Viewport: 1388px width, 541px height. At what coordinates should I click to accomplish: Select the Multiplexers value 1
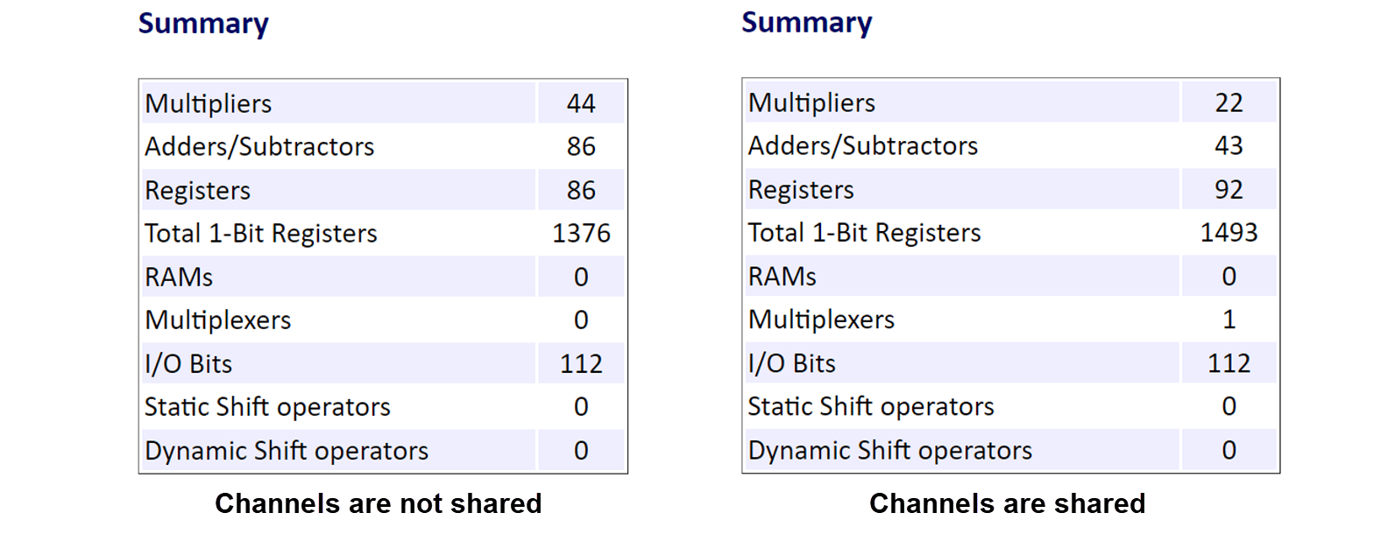1229,320
